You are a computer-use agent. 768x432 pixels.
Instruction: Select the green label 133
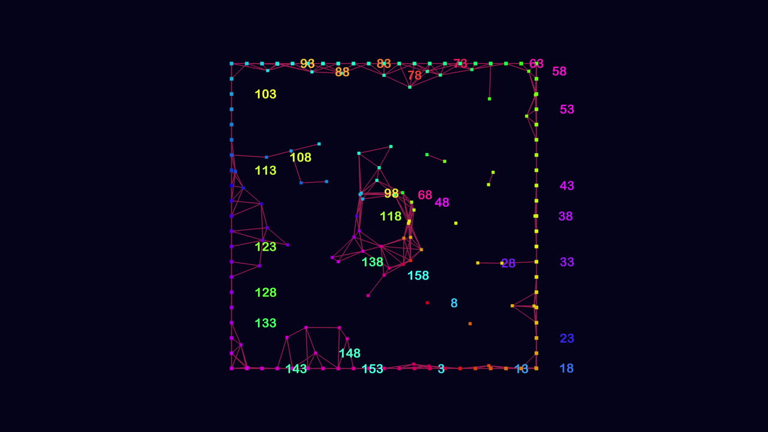click(265, 323)
